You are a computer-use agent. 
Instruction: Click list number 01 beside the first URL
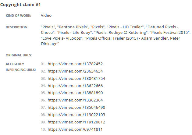(43, 64)
